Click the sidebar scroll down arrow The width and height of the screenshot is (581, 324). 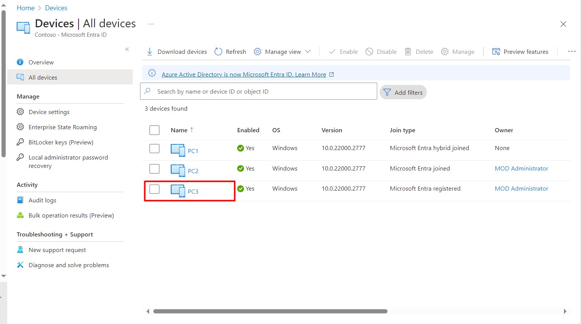(x=3, y=276)
